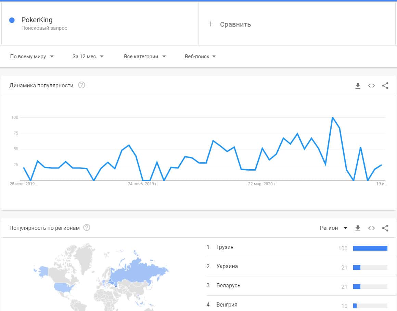Open the Все категории dropdown

tap(145, 57)
